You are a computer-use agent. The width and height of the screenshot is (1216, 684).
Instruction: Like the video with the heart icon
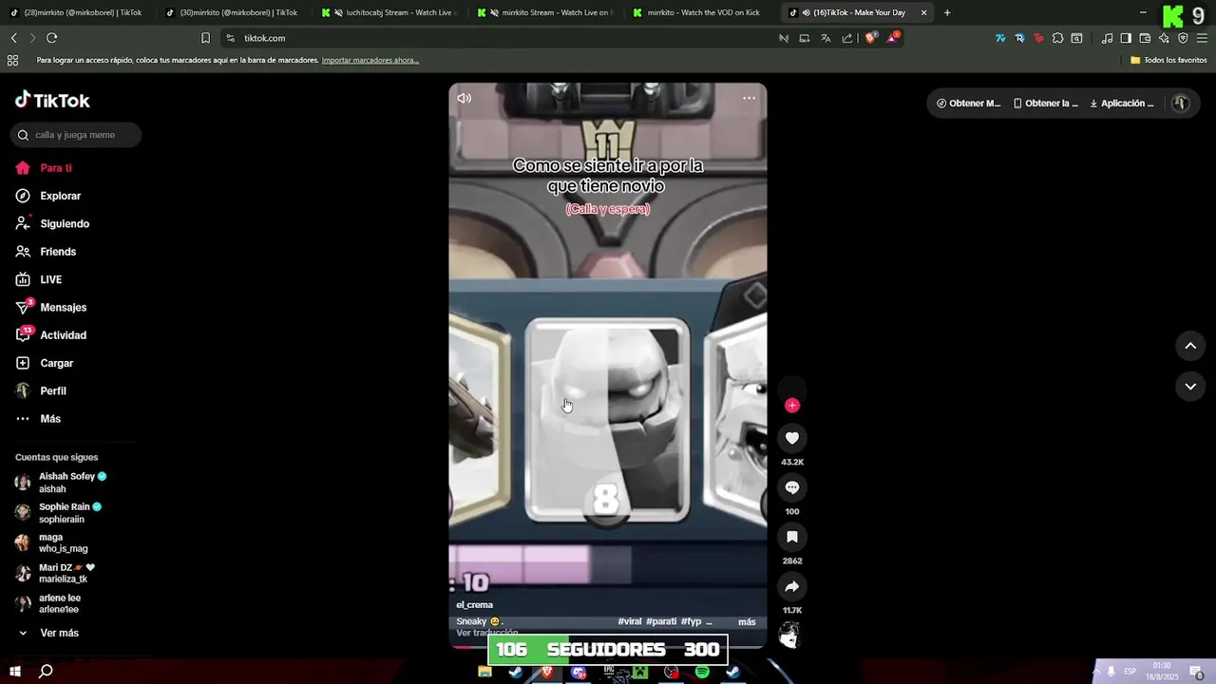[792, 438]
